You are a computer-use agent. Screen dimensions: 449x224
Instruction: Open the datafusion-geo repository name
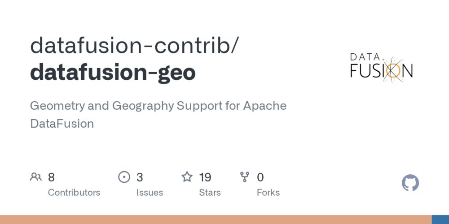(113, 72)
